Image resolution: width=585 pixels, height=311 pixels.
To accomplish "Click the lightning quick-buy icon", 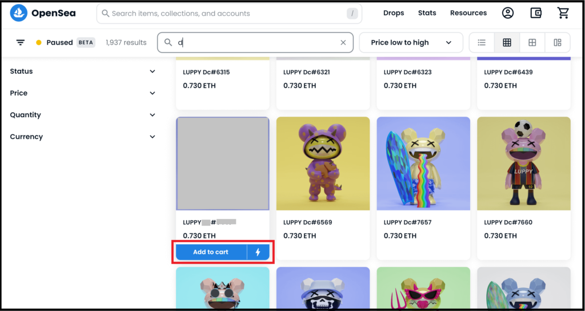I will coord(258,252).
